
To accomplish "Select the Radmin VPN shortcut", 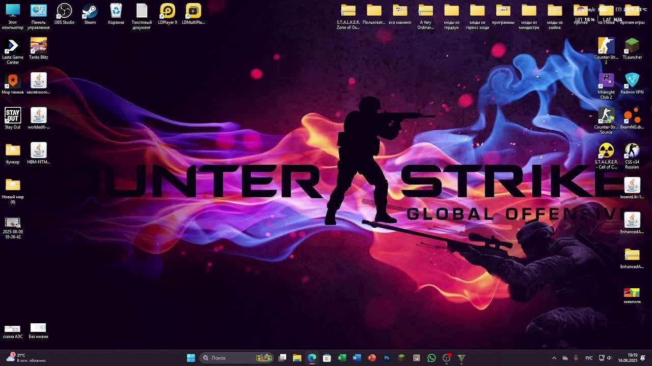I will coord(632,83).
